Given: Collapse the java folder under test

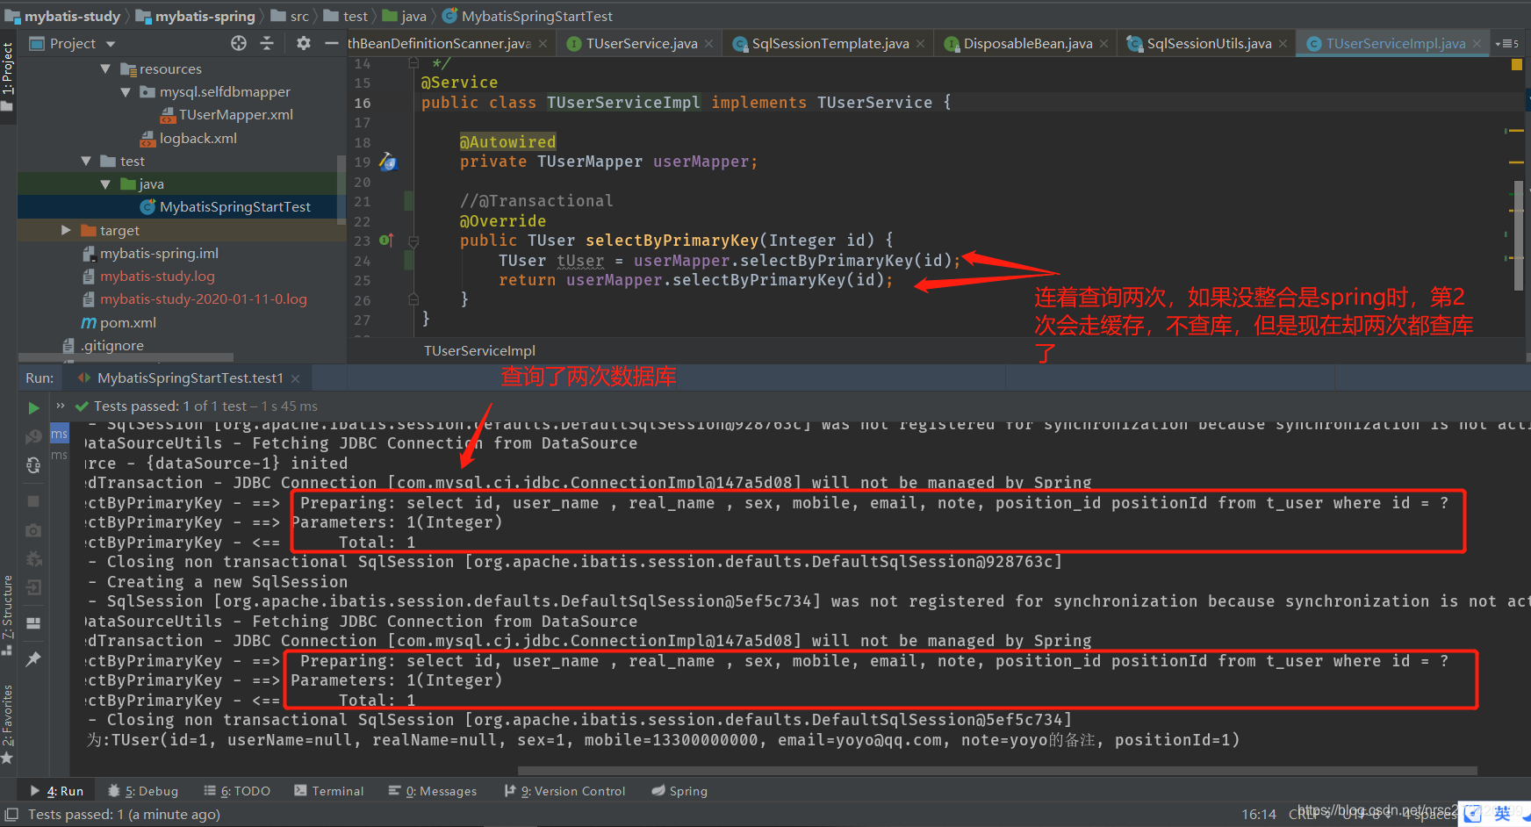Looking at the screenshot, I should pyautogui.click(x=105, y=183).
